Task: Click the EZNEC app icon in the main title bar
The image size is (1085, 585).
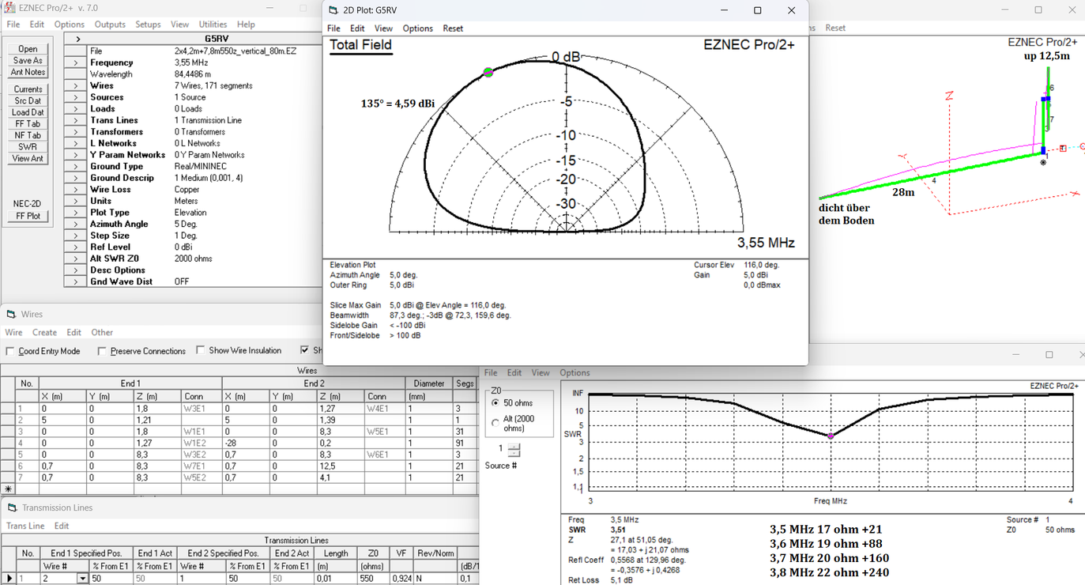Action: coord(9,8)
